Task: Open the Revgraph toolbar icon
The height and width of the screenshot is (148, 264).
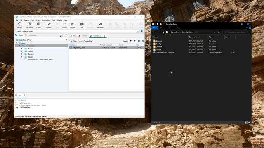Action: click(100, 24)
